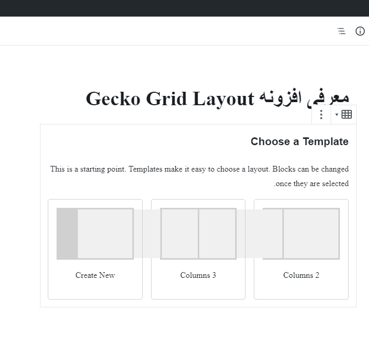
Task: Open the grid block type switcher dropdown
Action: pyautogui.click(x=344, y=115)
